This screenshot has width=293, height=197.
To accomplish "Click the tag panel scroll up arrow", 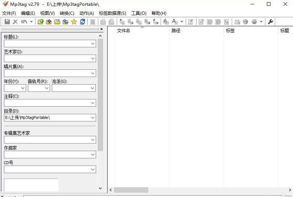I will 100,36.
